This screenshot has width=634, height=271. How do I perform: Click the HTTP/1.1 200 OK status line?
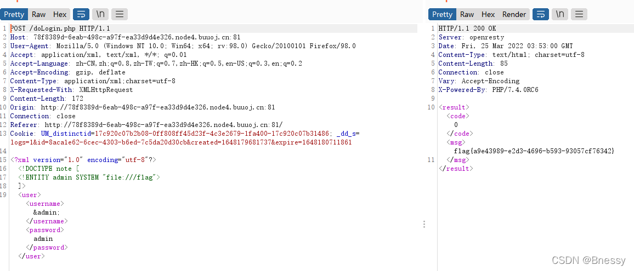click(x=467, y=28)
